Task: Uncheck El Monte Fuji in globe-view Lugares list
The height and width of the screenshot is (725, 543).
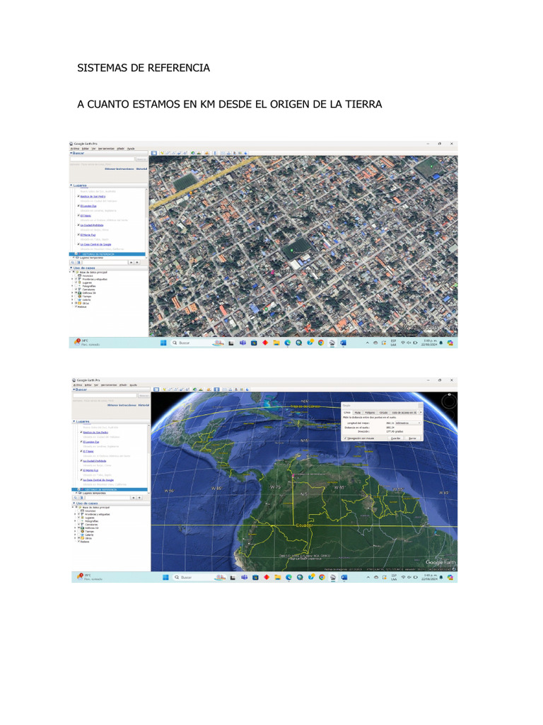Action: pos(81,470)
